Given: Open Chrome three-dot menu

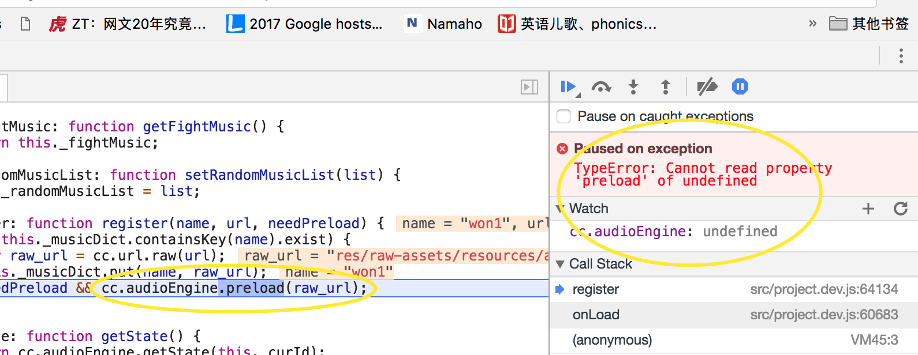Looking at the screenshot, I should coord(901,56).
